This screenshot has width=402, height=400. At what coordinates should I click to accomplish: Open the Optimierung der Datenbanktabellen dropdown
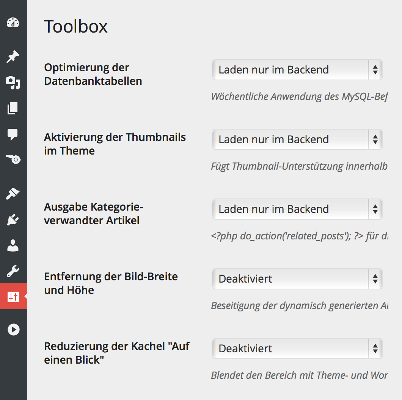pyautogui.click(x=297, y=70)
